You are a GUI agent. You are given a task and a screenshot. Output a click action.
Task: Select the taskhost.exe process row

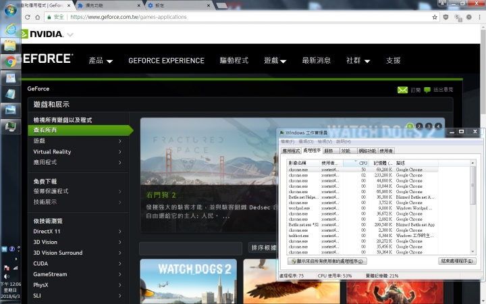[x=362, y=236]
